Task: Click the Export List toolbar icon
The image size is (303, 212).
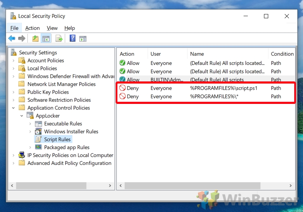Action: tap(59, 39)
